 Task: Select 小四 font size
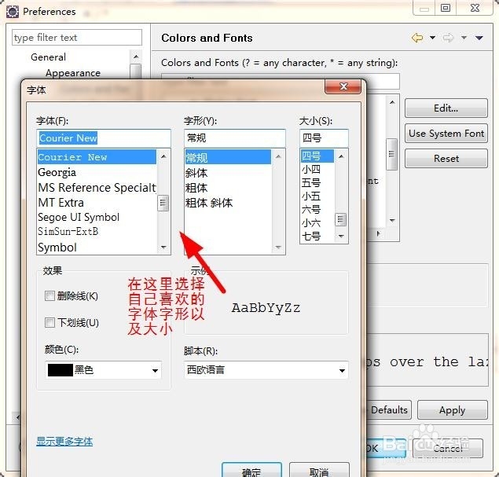point(317,170)
